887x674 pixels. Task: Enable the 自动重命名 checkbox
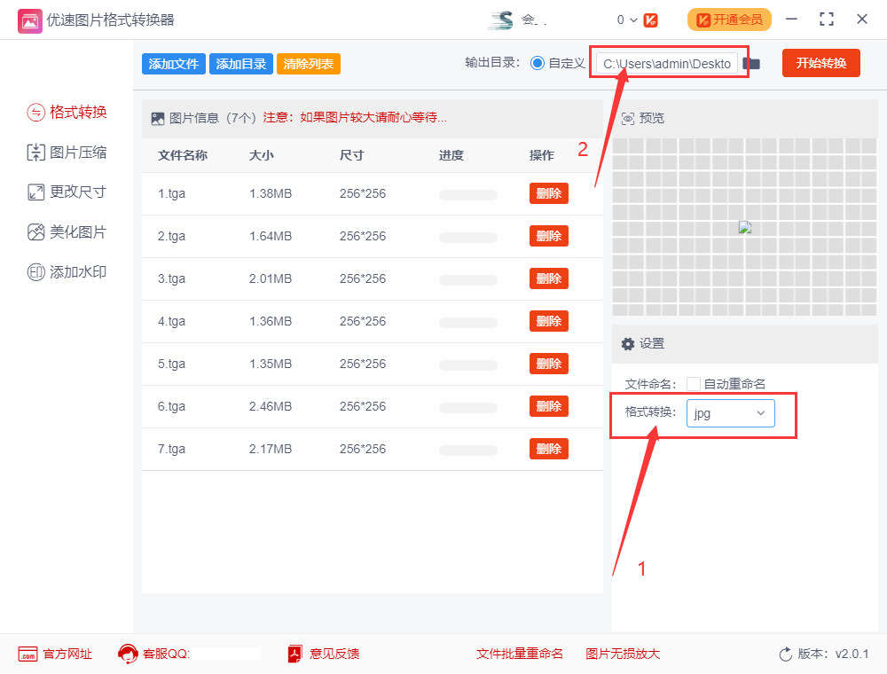[694, 383]
